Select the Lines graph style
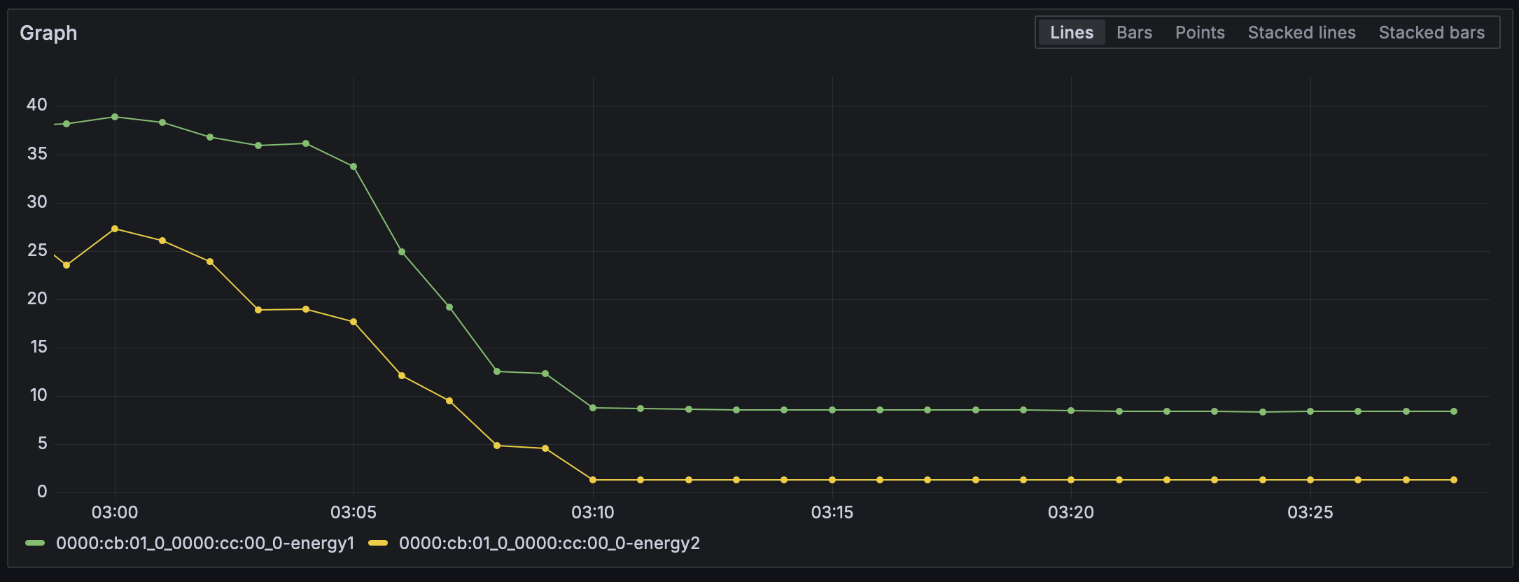Image resolution: width=1519 pixels, height=582 pixels. [x=1071, y=33]
